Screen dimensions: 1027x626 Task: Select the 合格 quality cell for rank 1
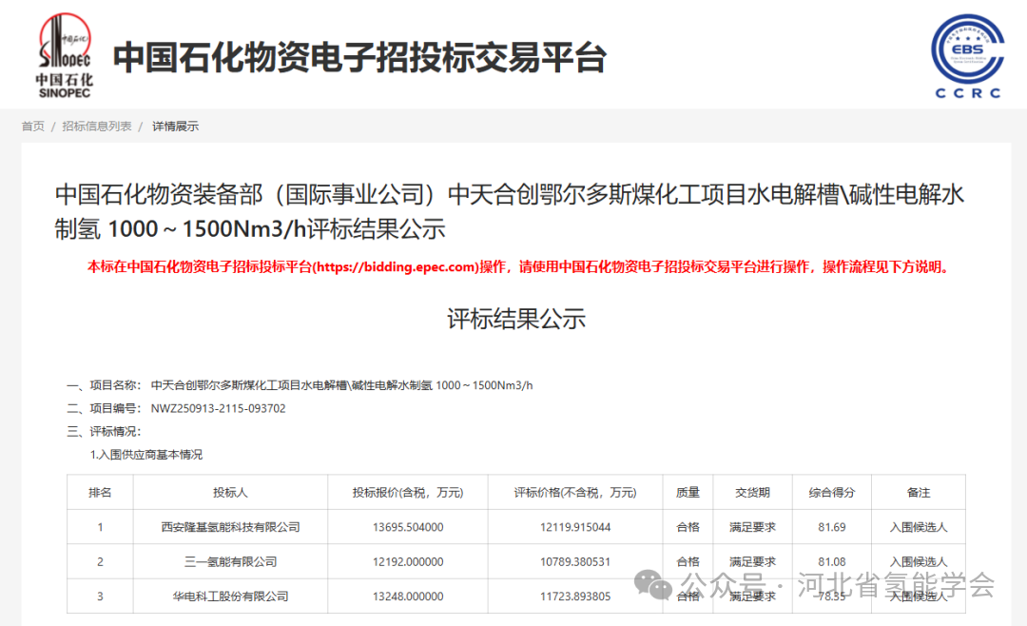(687, 526)
